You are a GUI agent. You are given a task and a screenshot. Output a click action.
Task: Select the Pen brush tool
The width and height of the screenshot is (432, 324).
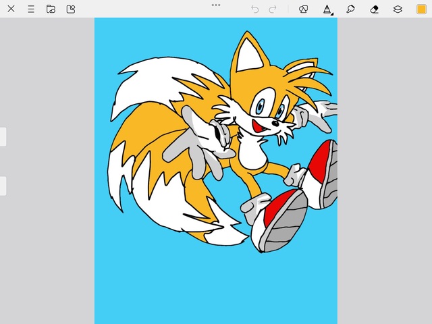327,9
